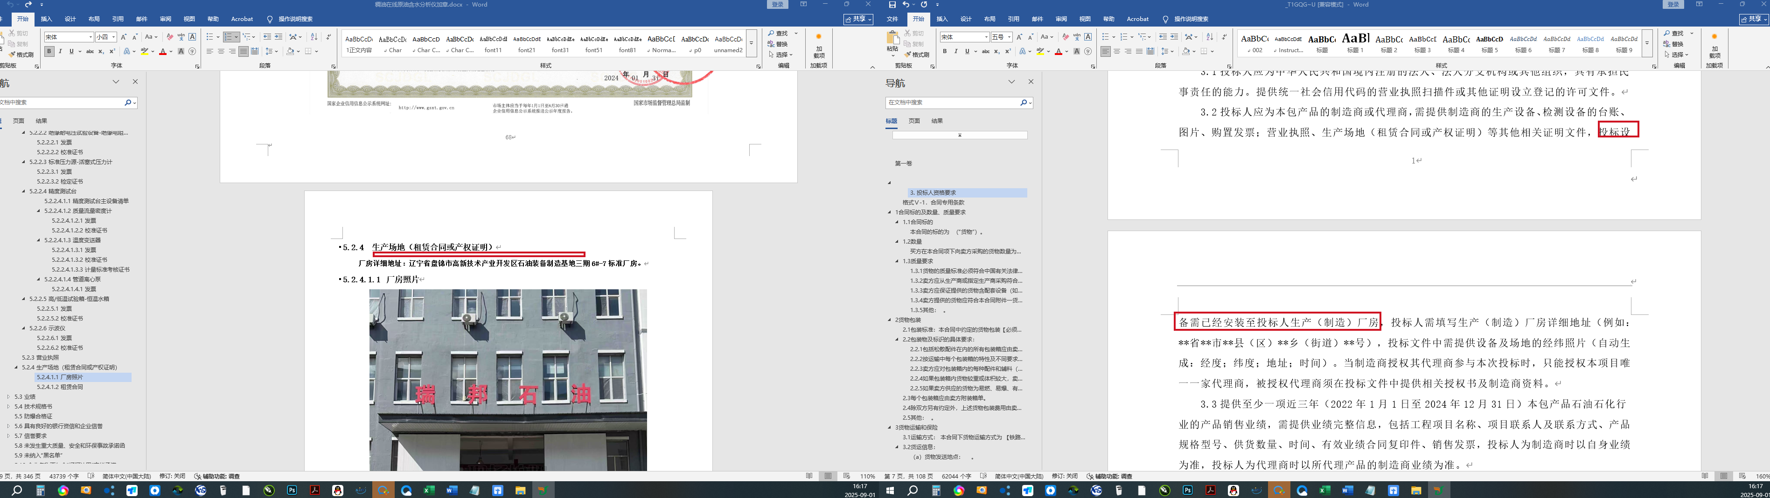Open shading color dropdown in right window
This screenshot has width=1770, height=498.
(1193, 51)
